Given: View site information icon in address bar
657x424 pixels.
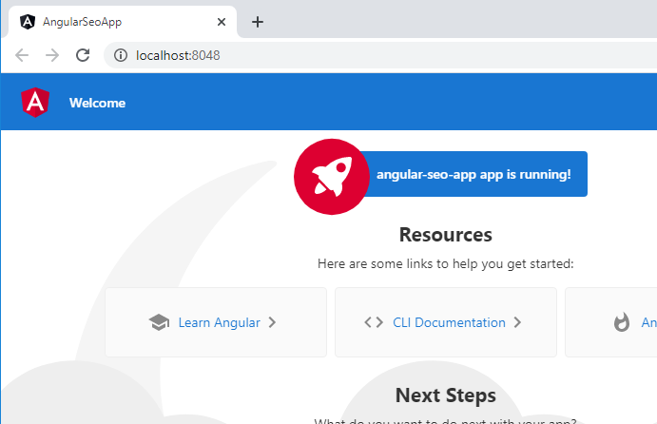Looking at the screenshot, I should click(x=121, y=55).
